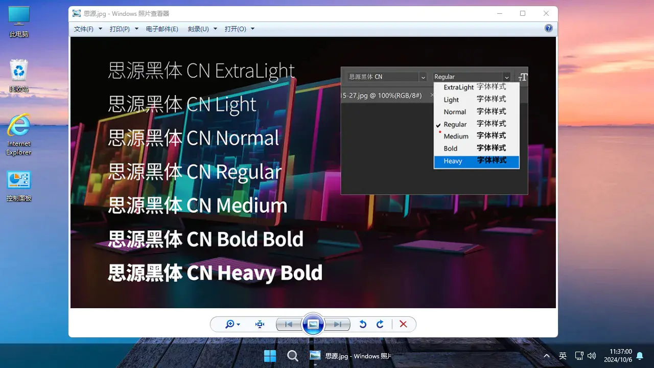Launch the Internet Explorer desktop icon

[x=19, y=134]
